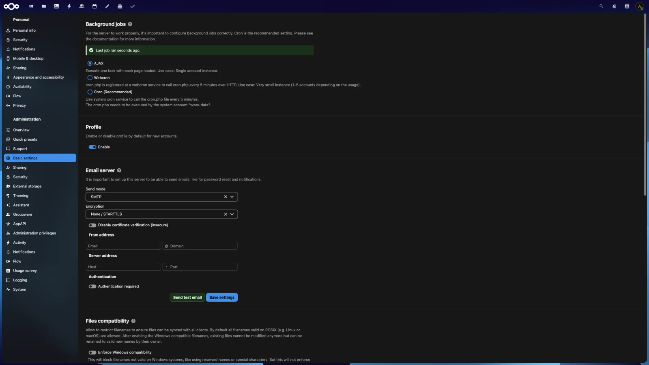Open Appearance and accessibility settings

(40, 77)
